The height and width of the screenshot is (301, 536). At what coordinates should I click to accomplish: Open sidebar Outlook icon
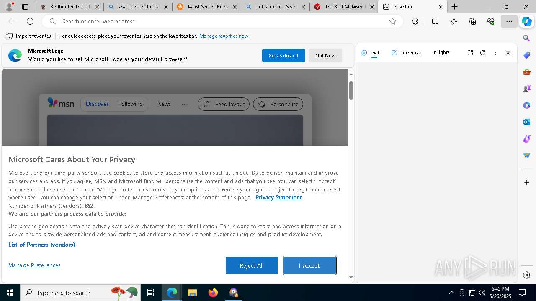click(x=527, y=122)
